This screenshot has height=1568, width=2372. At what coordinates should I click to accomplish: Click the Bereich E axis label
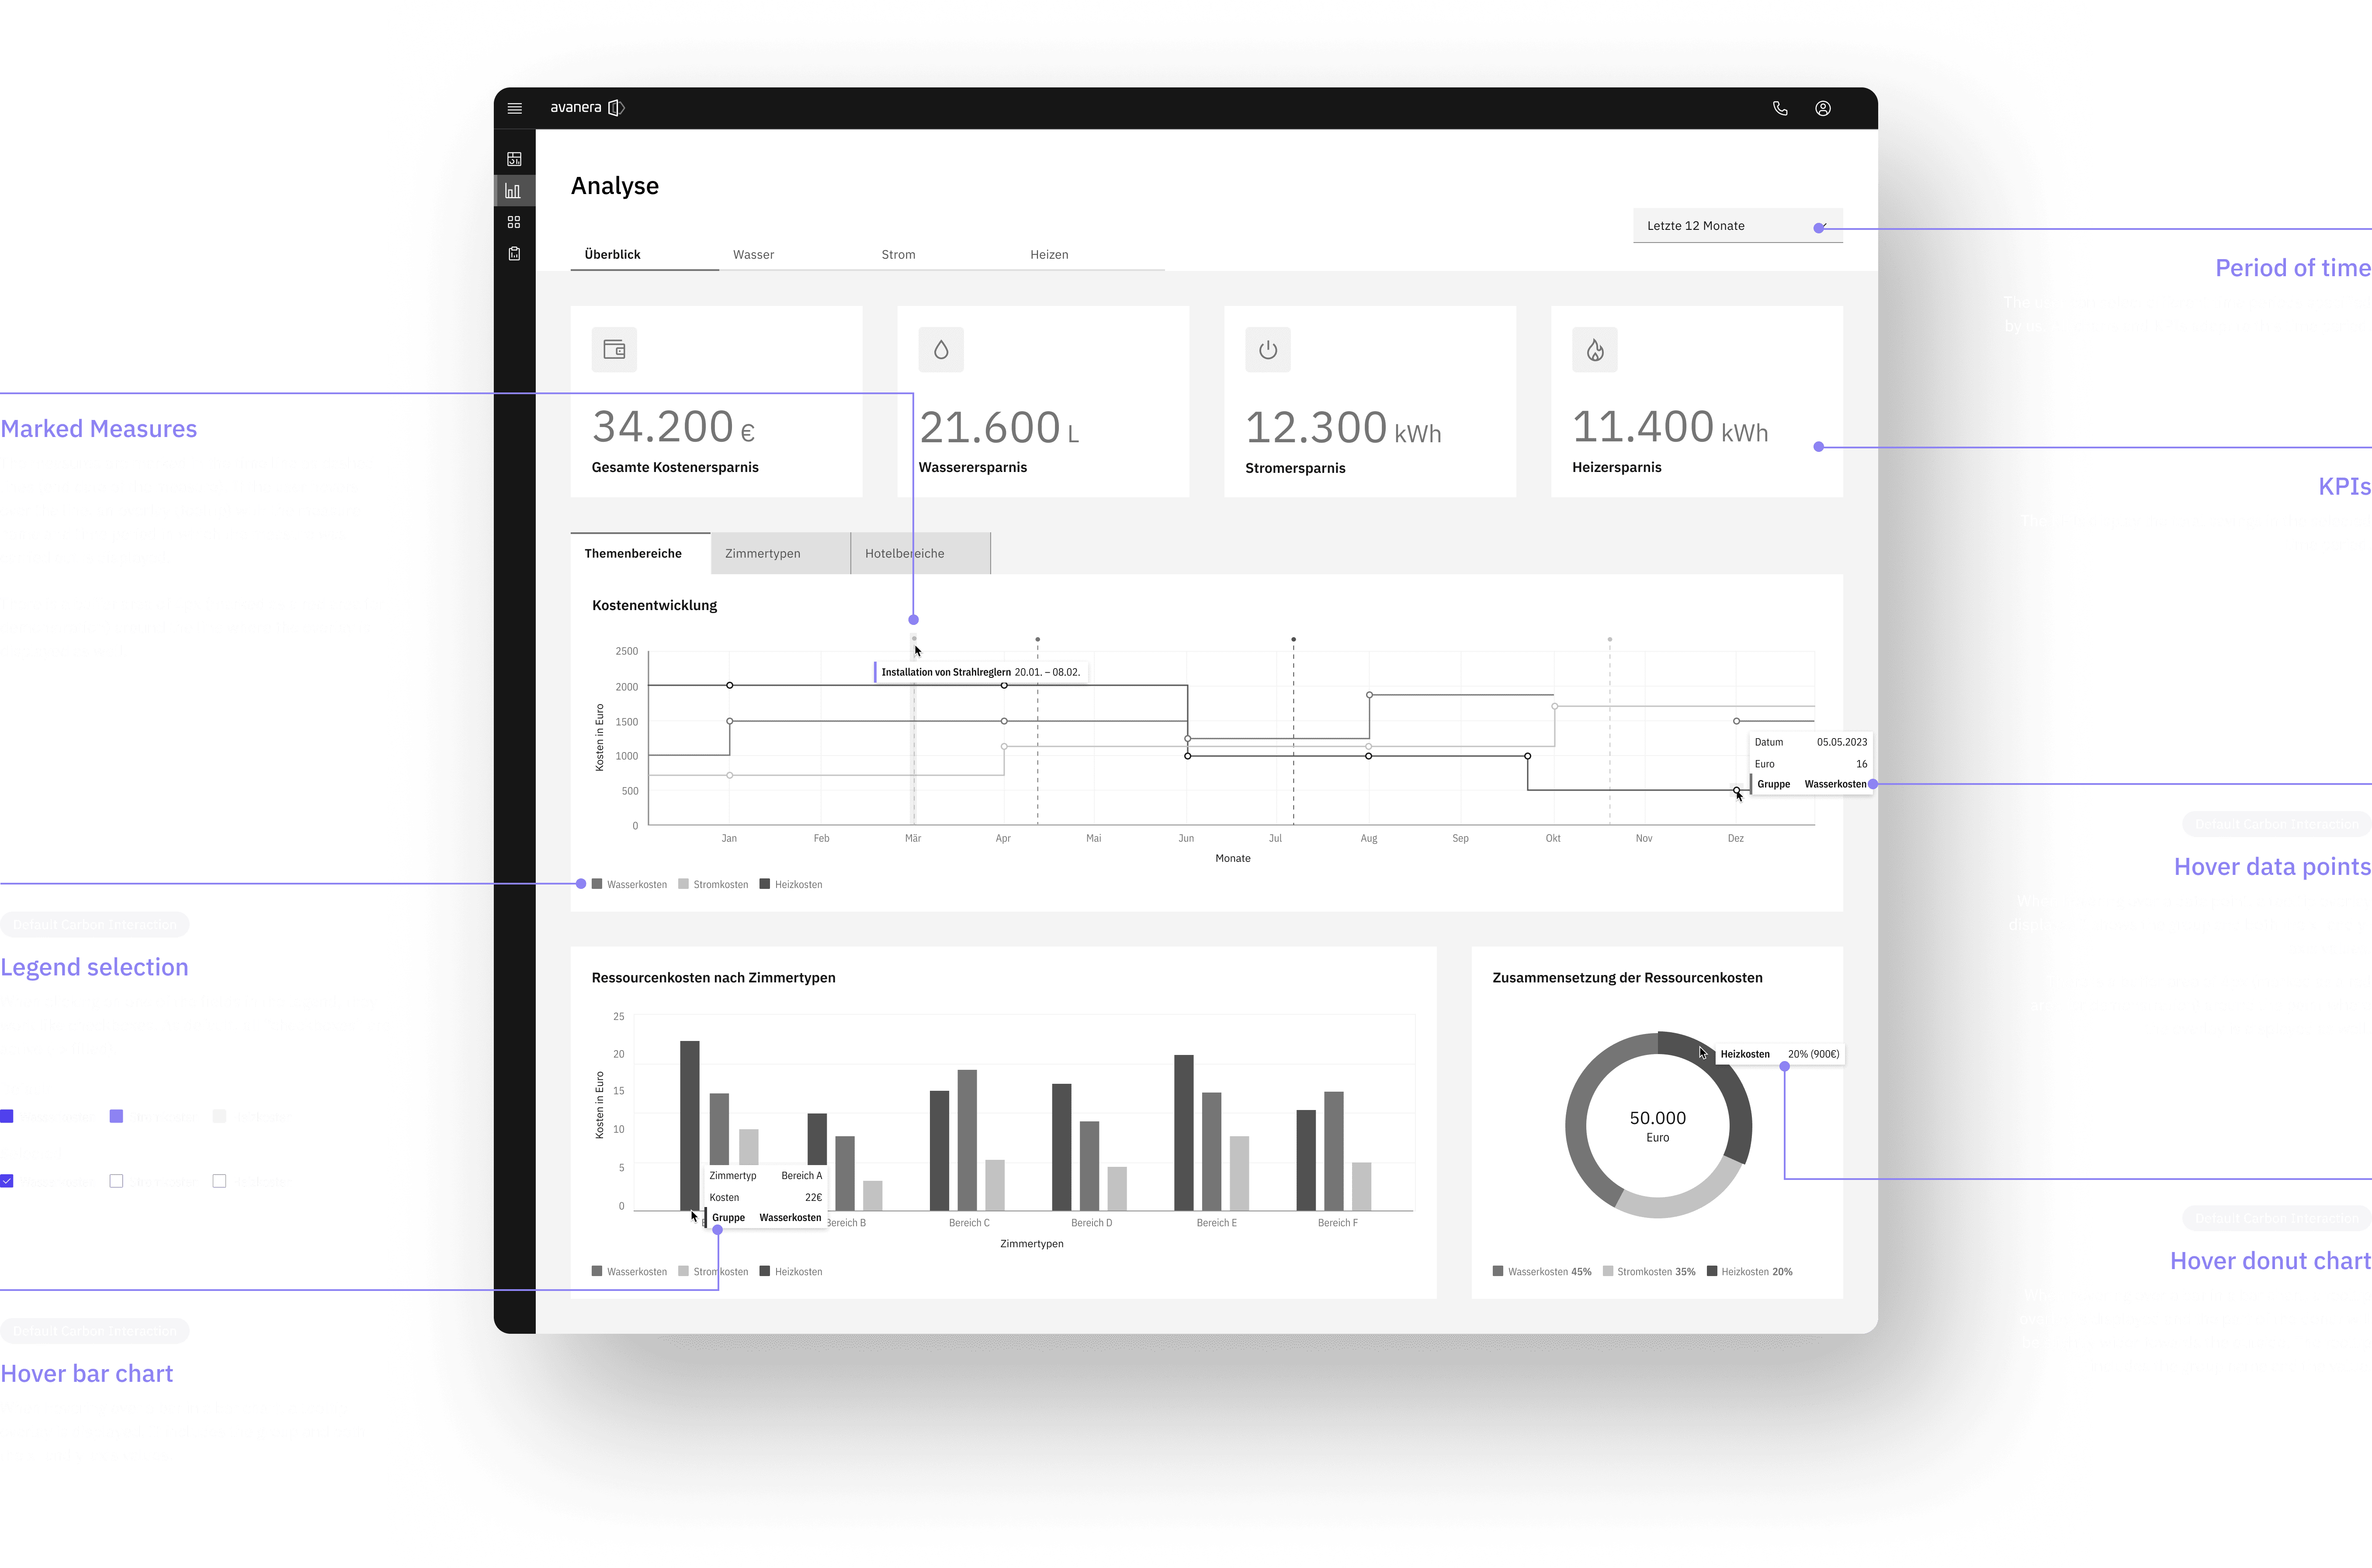click(x=1217, y=1223)
